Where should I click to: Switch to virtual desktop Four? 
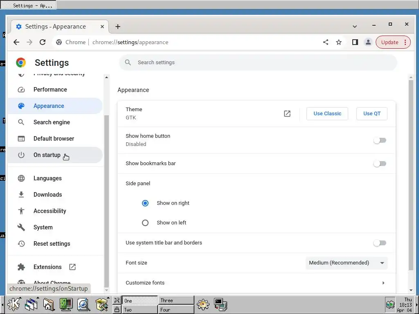click(x=176, y=310)
